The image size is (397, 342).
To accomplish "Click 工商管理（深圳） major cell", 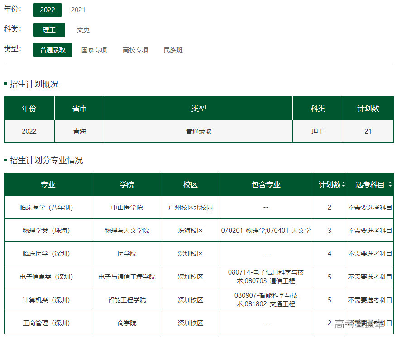I will tap(48, 323).
